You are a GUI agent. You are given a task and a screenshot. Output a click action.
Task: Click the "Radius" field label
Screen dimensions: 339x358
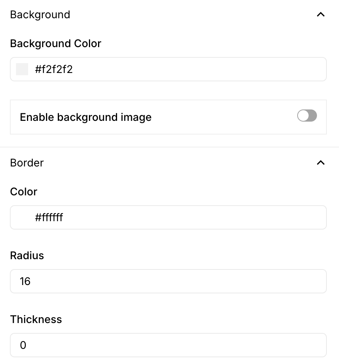click(27, 255)
